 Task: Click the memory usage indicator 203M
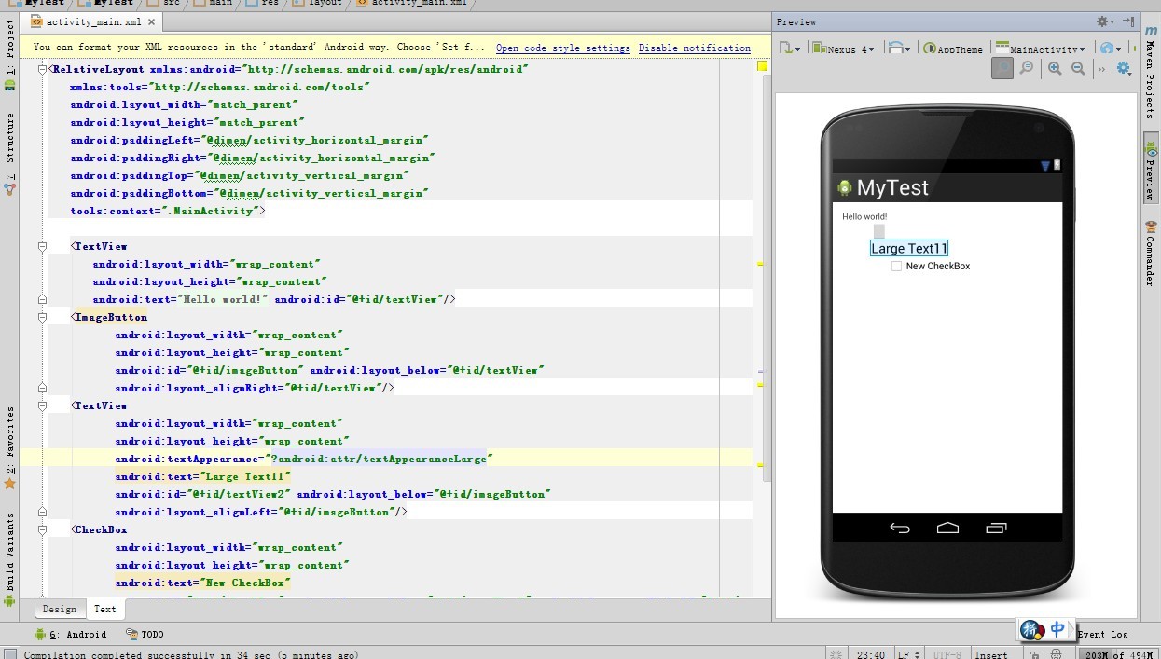[1119, 654]
